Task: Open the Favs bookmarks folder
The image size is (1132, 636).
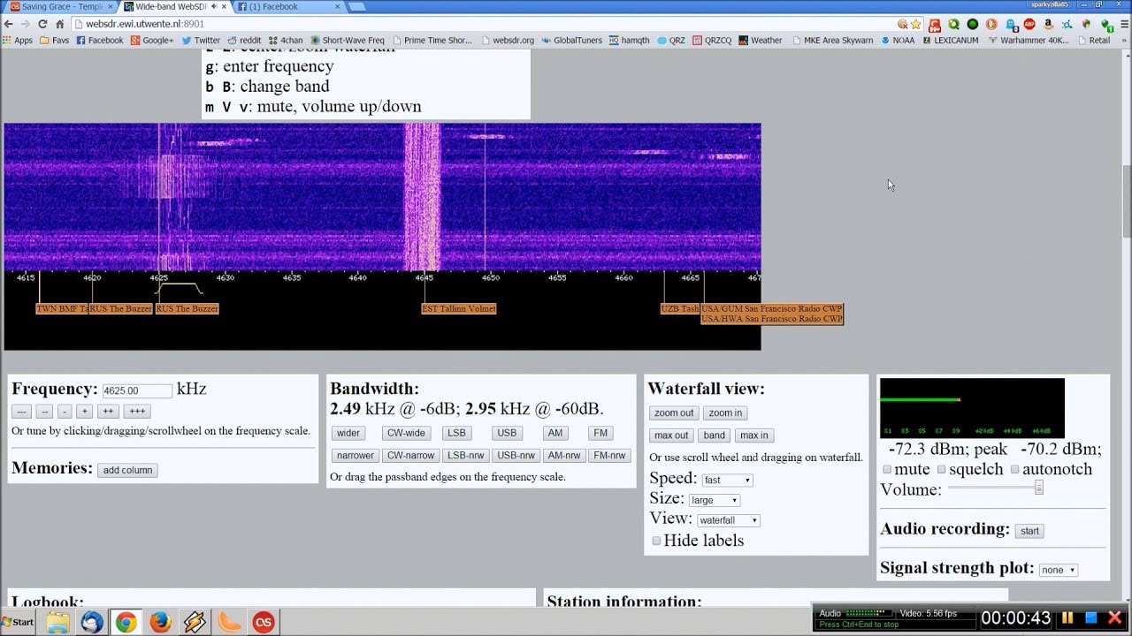Action: pos(55,40)
